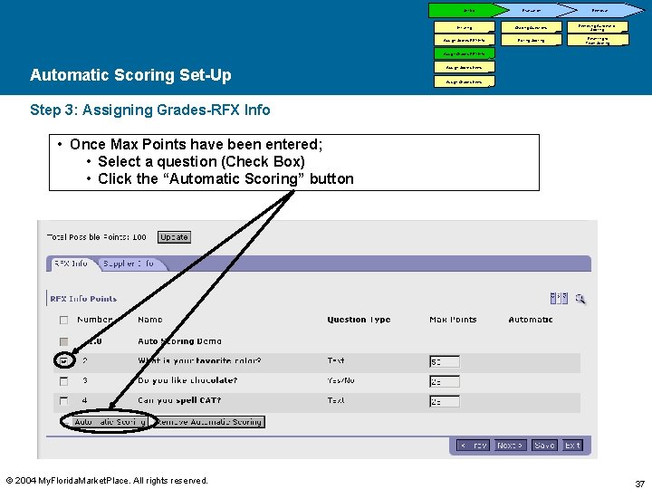Click the Automatic column header

531,320
